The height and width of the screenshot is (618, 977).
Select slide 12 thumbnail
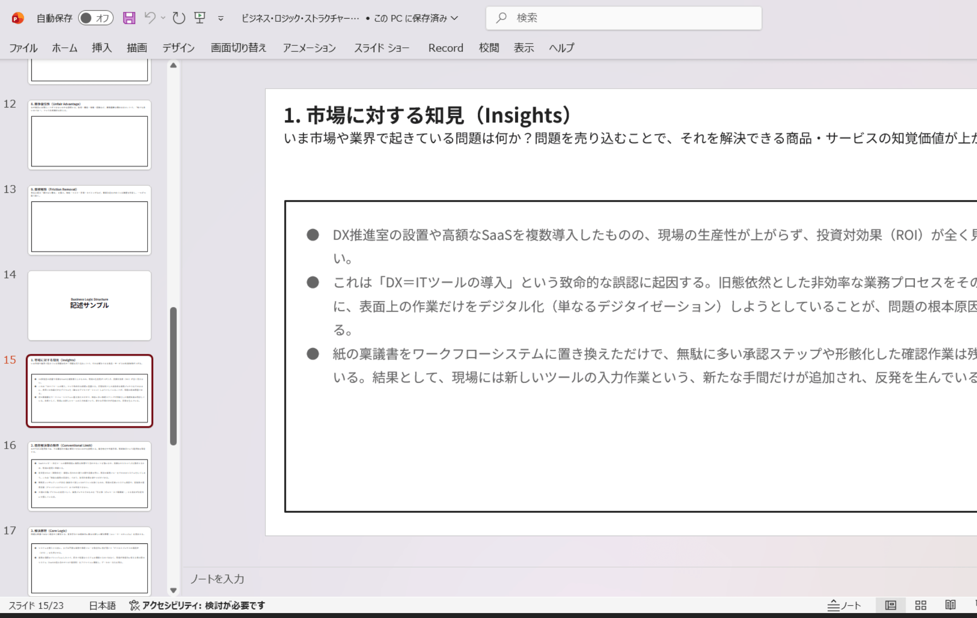coord(89,135)
